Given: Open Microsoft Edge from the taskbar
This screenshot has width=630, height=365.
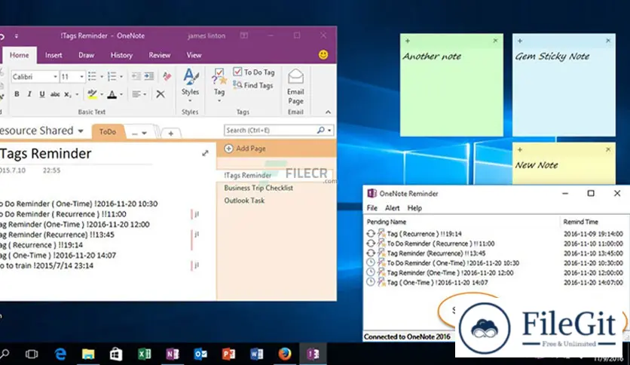Looking at the screenshot, I should coord(60,354).
